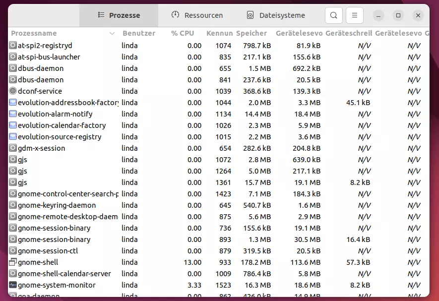The width and height of the screenshot is (439, 301).
Task: Click PID value 1523
Action: 223,285
